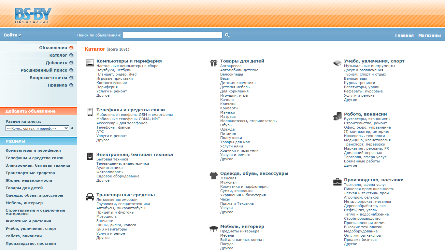Open Жилье, недвижимость in the Разделы sidebar

(x=29, y=180)
